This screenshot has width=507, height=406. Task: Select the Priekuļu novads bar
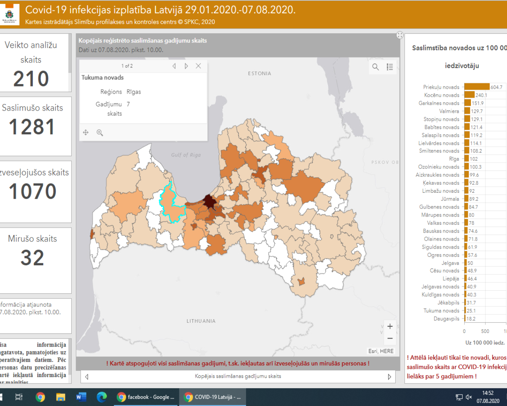(477, 87)
